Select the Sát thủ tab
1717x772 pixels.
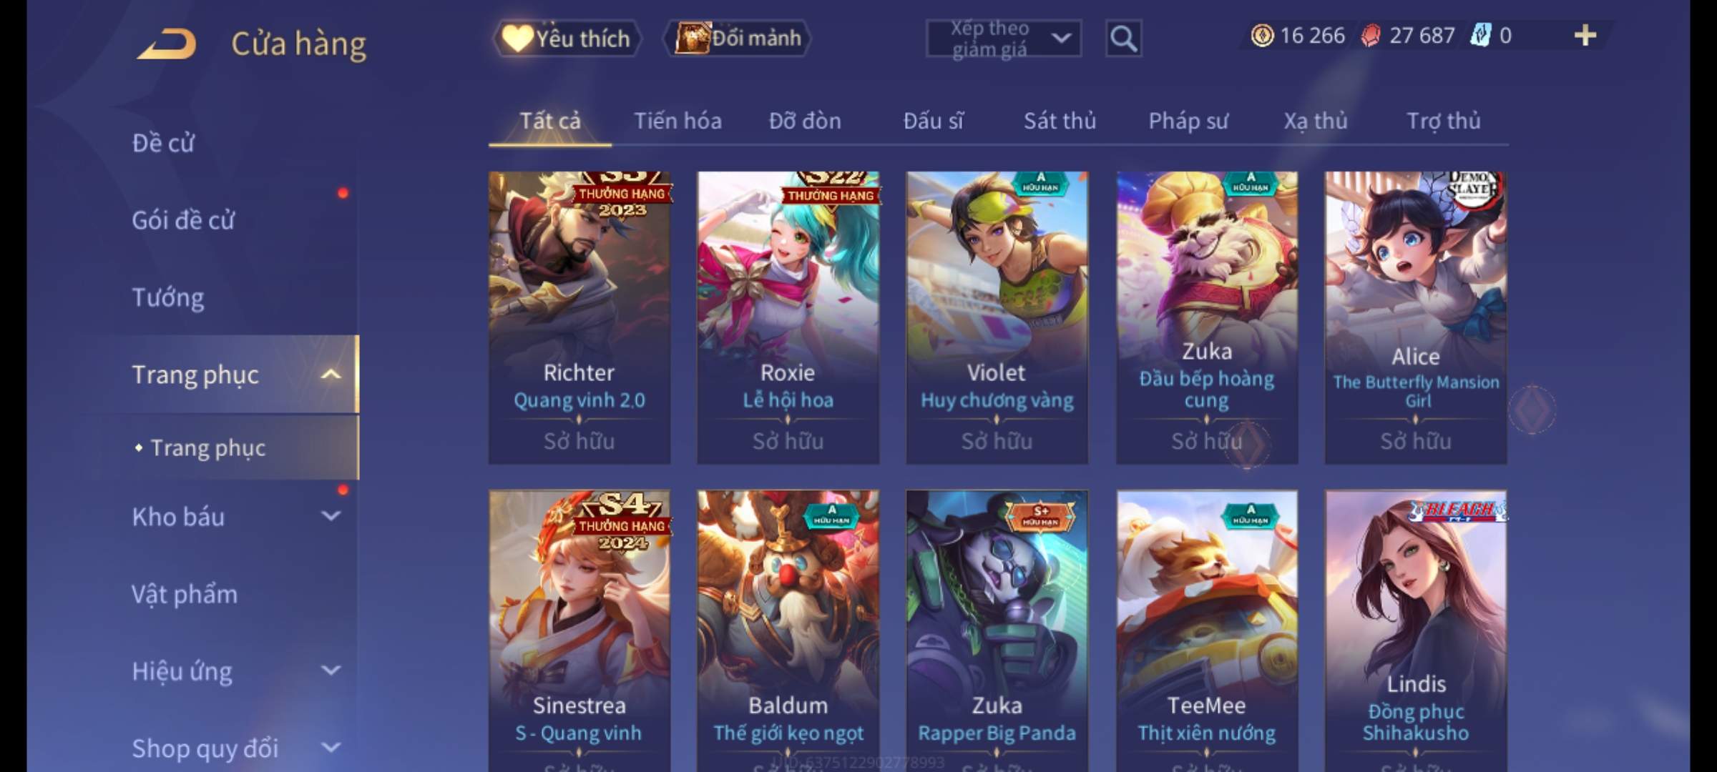1060,121
